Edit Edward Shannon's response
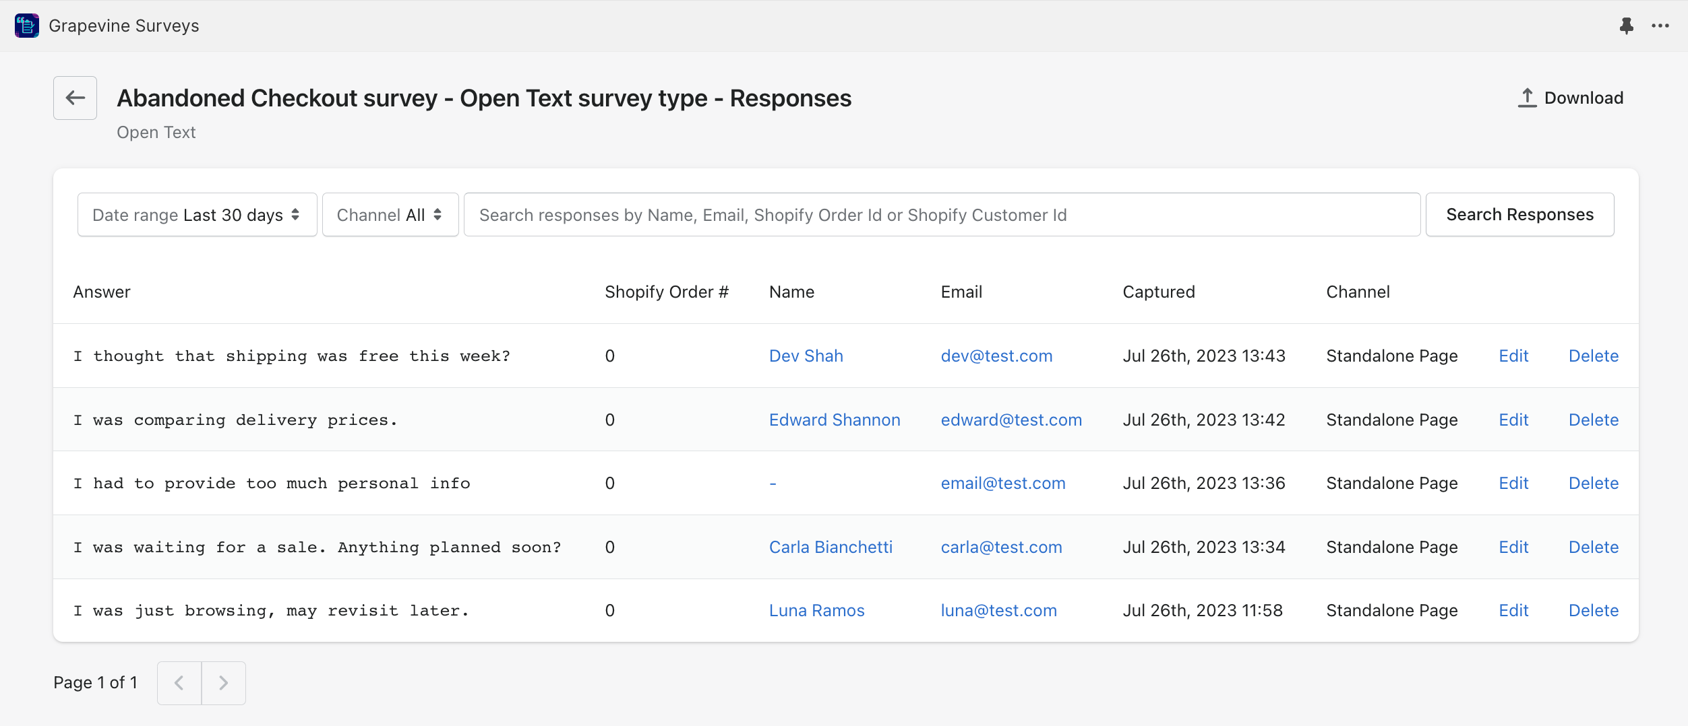The image size is (1688, 726). (1513, 420)
